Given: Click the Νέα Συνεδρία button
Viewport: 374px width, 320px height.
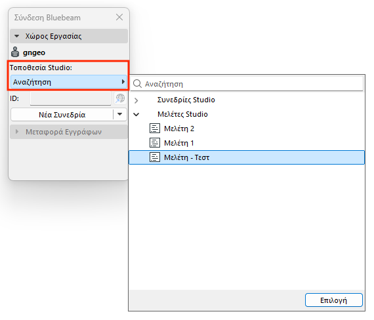Looking at the screenshot, I should (62, 115).
